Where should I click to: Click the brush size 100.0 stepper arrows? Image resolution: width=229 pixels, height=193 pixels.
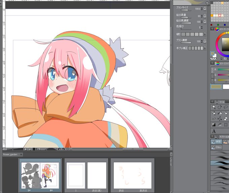(x=202, y=9)
